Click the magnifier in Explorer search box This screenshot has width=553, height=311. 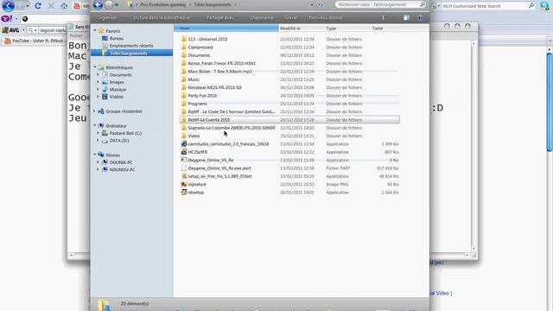click(x=423, y=4)
